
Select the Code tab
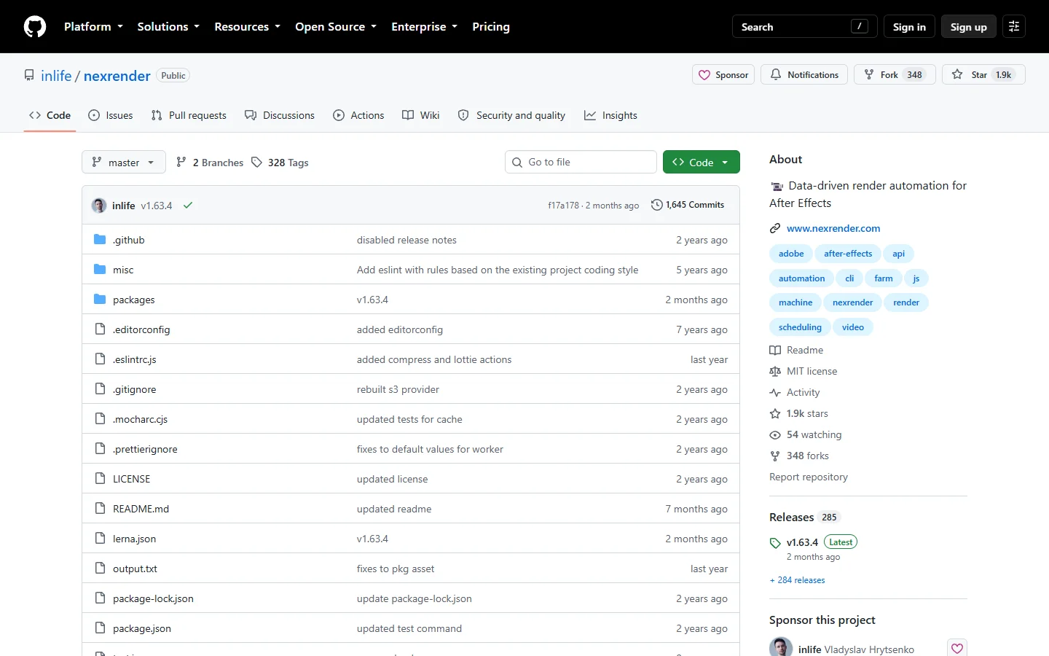coord(50,116)
